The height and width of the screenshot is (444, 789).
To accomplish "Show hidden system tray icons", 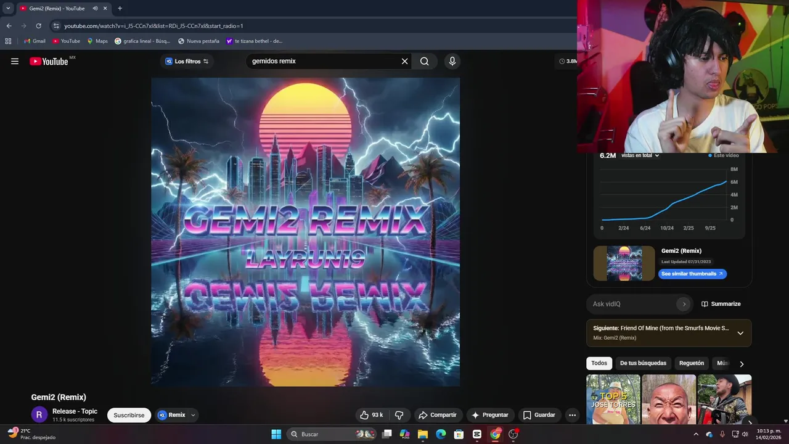I will click(696, 434).
